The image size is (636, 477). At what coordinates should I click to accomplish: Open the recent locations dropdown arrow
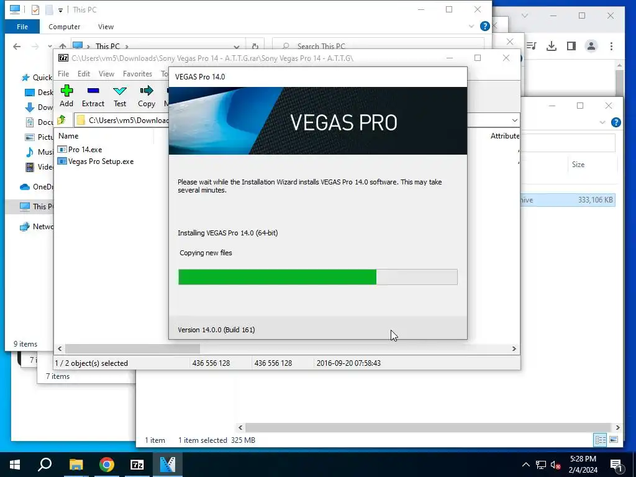[50, 46]
